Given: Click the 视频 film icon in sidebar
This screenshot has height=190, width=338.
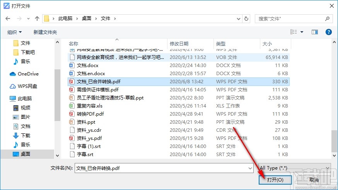Looking at the screenshot, I should click(x=16, y=108).
